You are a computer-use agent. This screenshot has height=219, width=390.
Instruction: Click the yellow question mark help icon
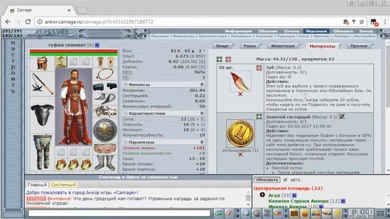coord(337,213)
